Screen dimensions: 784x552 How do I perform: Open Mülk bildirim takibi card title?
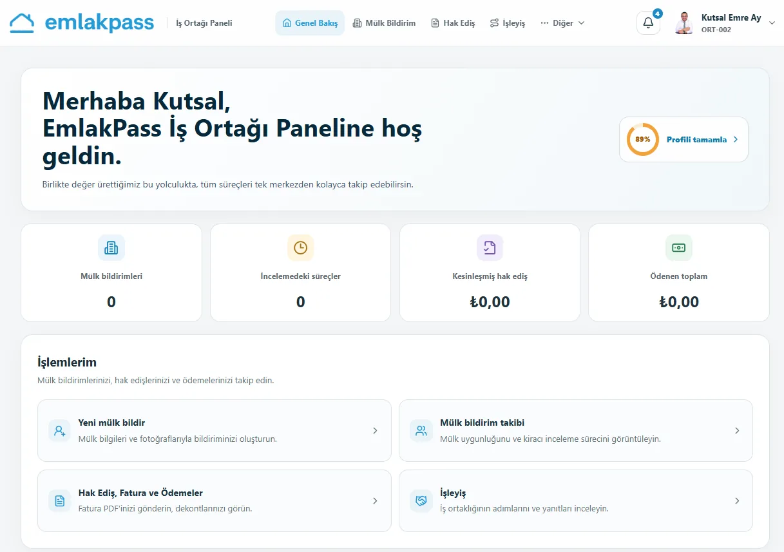(x=482, y=423)
